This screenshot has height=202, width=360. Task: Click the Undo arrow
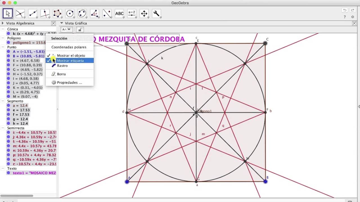tap(345, 10)
